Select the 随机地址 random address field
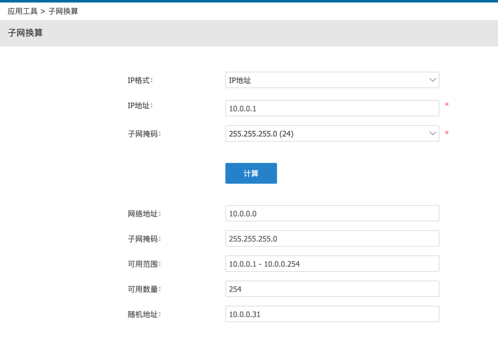 tap(332, 314)
